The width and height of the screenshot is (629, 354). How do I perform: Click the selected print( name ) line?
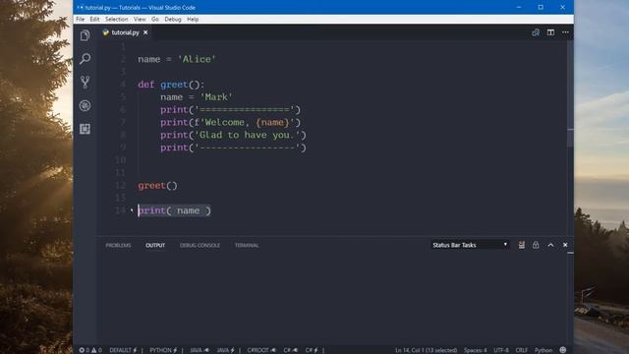click(174, 210)
